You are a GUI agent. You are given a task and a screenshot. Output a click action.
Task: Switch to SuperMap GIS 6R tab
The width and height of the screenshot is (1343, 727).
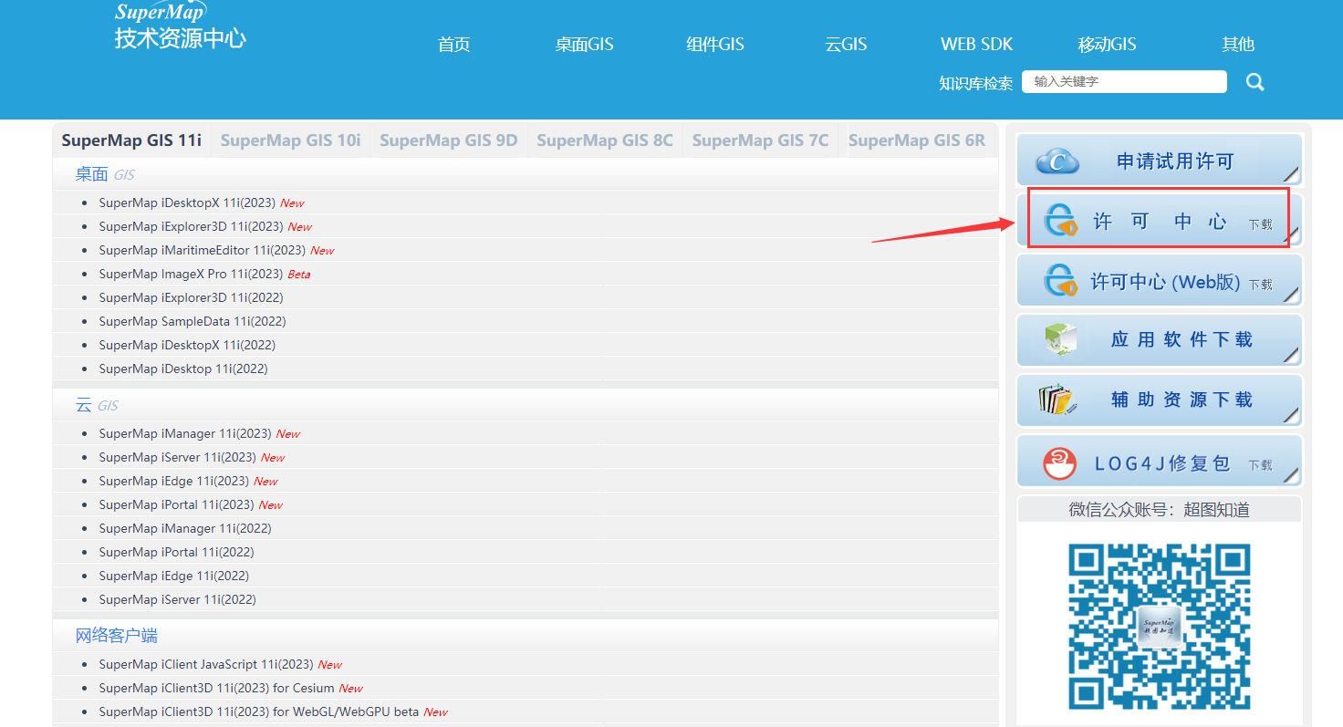coord(917,140)
